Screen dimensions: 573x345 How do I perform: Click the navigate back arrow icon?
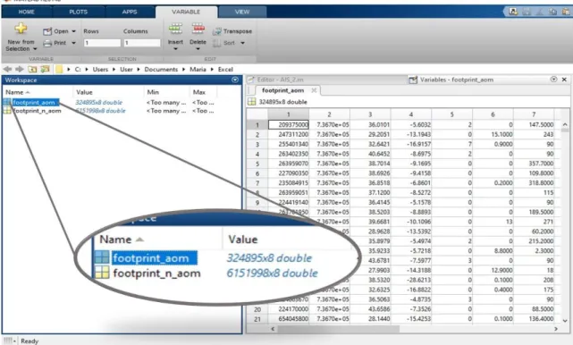pos(7,69)
